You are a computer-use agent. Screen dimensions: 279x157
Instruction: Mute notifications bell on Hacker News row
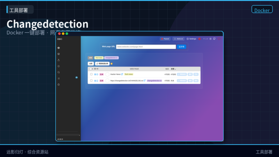tap(97, 74)
